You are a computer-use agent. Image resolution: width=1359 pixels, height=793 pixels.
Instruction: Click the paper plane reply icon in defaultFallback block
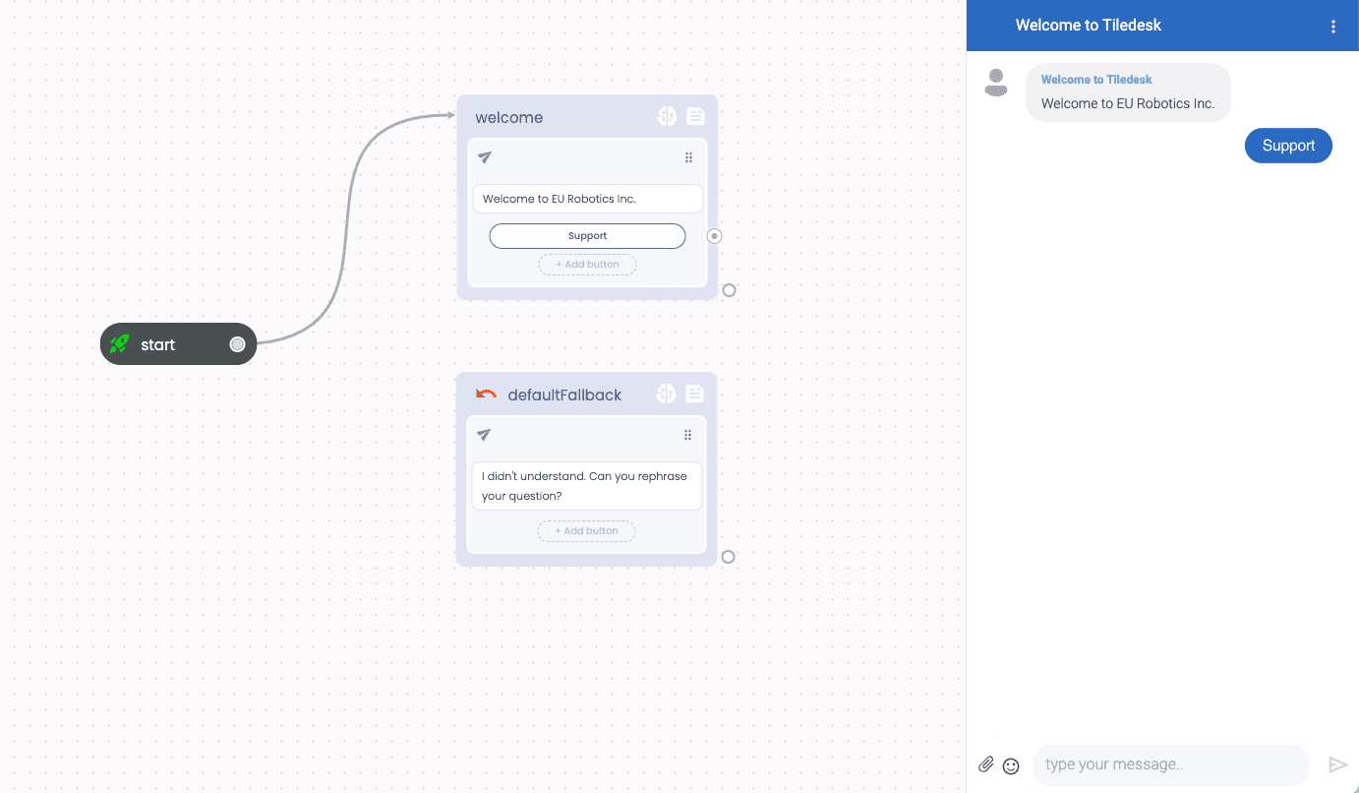click(484, 435)
